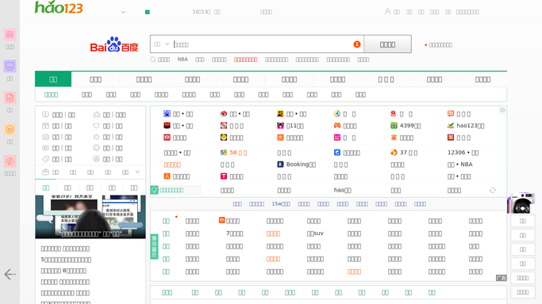
Task: Open the orange smiley-face sidebar icon
Action: [x=10, y=129]
